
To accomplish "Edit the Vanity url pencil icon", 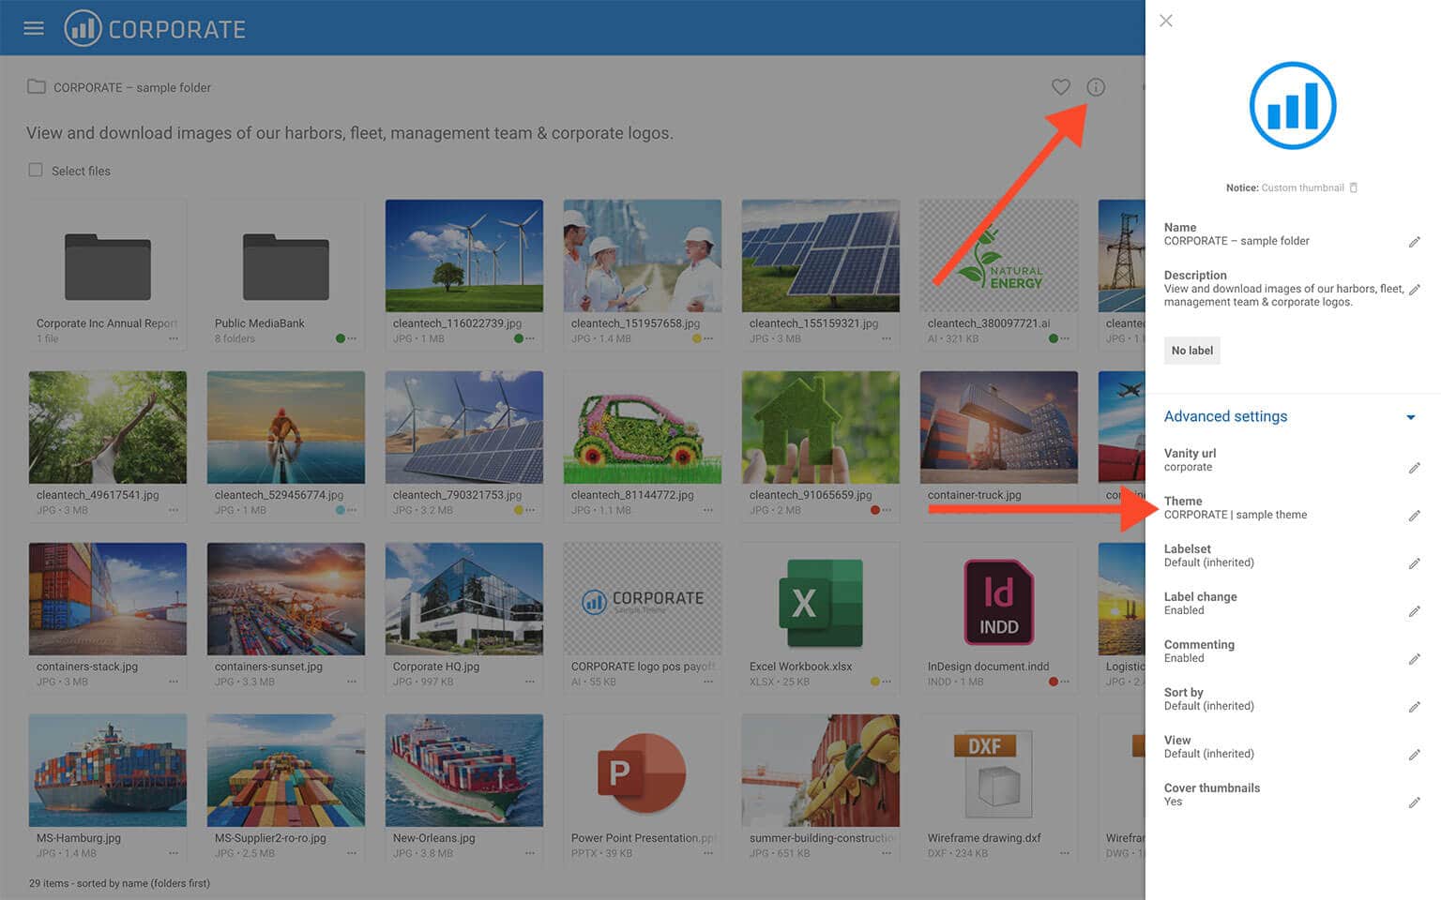I will pyautogui.click(x=1414, y=468).
